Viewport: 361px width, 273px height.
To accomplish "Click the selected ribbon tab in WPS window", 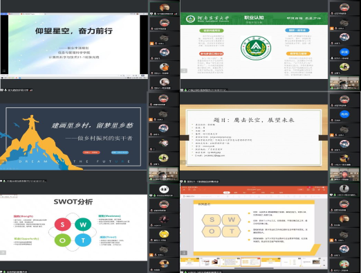I will click(x=227, y=193).
